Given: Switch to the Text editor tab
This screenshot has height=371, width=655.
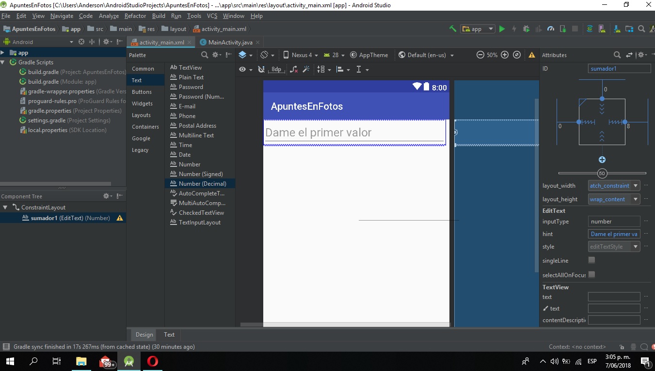Looking at the screenshot, I should tap(169, 334).
